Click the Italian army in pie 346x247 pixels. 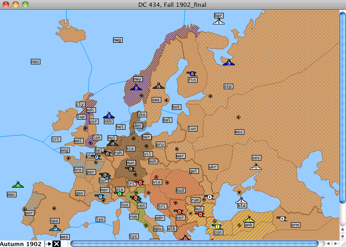pyautogui.click(x=119, y=194)
